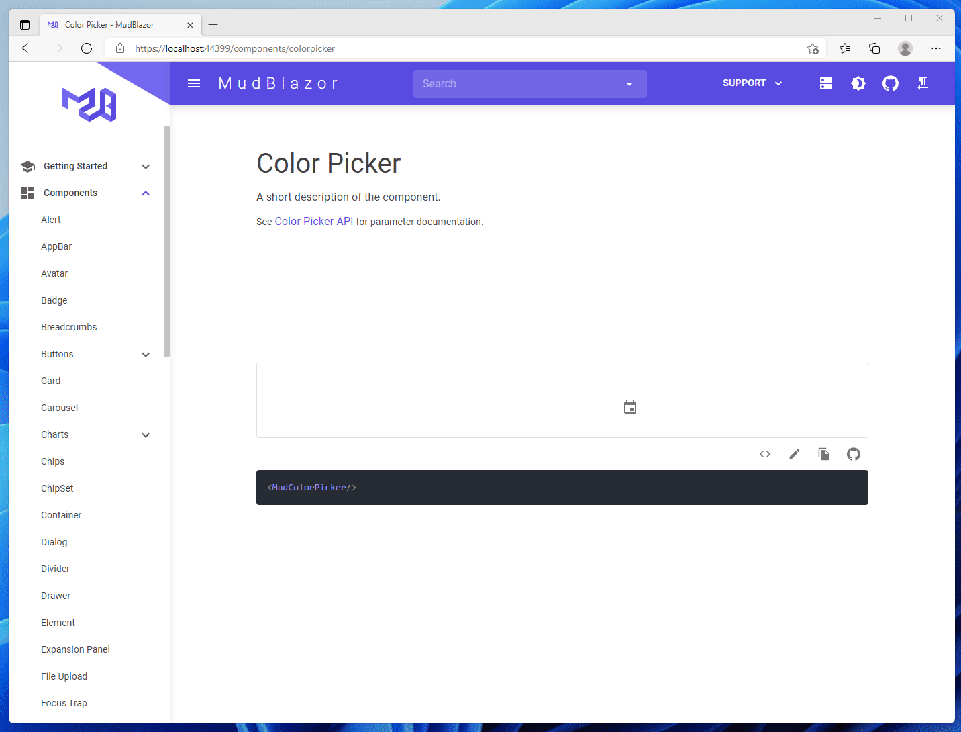Expand the Charts section in the sidebar
The width and height of the screenshot is (961, 732).
pos(146,434)
